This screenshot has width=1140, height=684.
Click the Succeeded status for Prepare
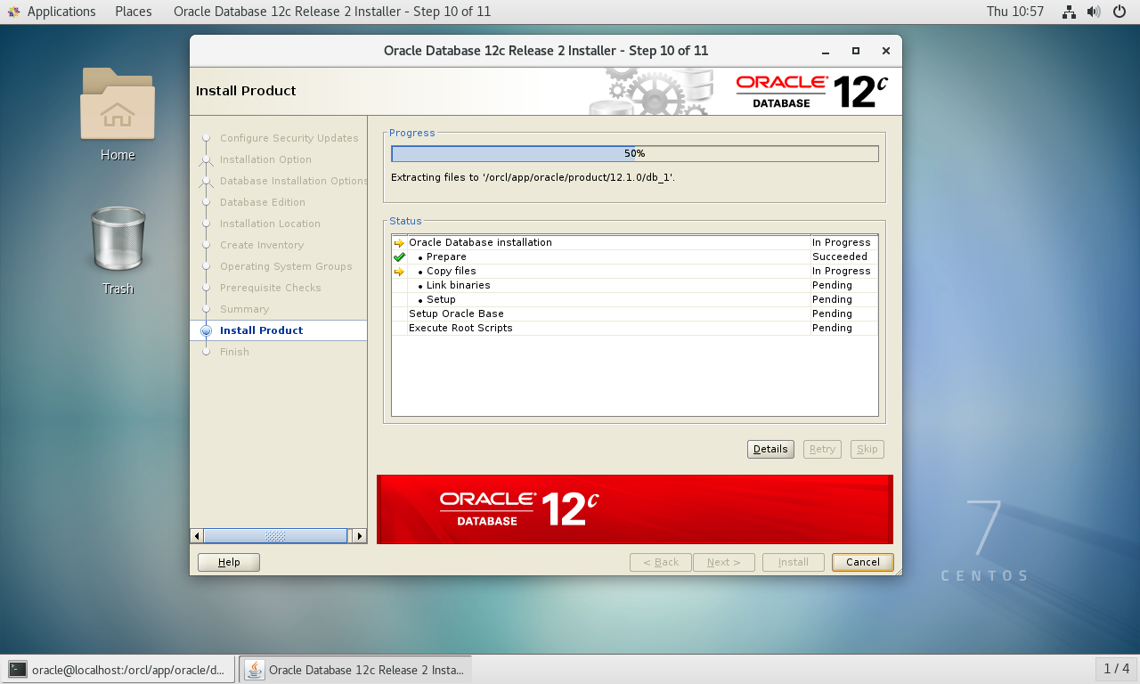(x=840, y=256)
